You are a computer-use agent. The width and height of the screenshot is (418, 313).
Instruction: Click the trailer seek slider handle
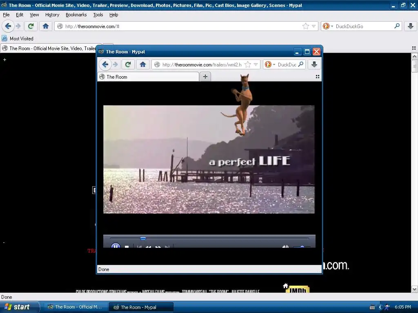[143, 238]
